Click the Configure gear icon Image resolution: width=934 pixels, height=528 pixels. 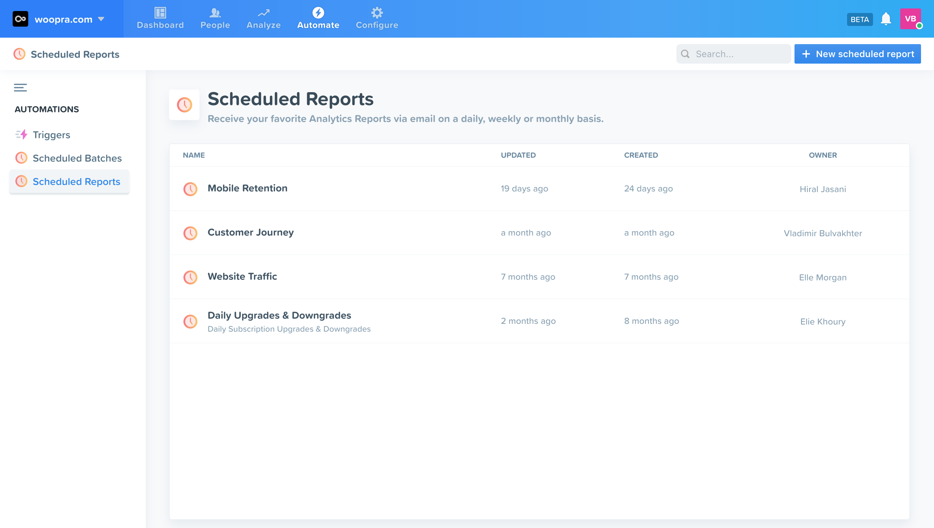(377, 13)
